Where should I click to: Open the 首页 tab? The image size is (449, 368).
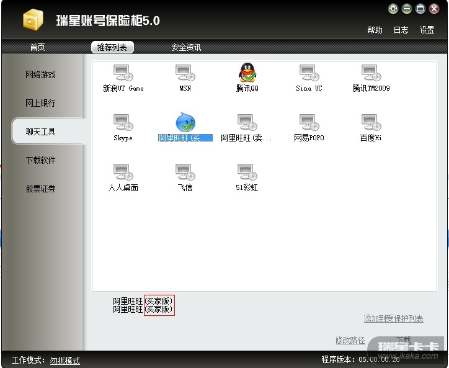pyautogui.click(x=37, y=47)
